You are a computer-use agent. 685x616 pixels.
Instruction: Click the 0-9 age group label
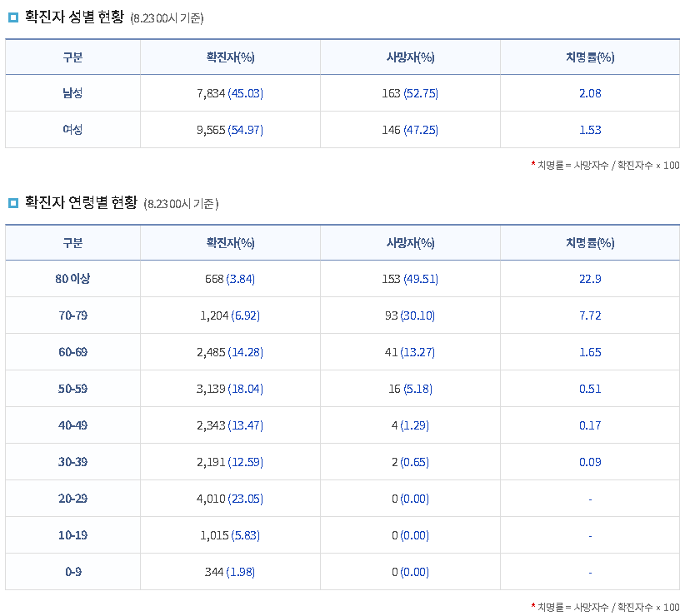72,572
